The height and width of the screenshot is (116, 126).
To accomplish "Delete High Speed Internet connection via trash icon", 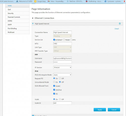I will click(x=120, y=24).
